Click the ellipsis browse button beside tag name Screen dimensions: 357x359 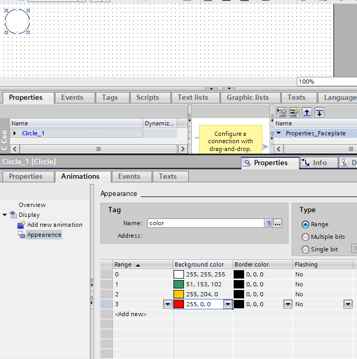coord(278,223)
